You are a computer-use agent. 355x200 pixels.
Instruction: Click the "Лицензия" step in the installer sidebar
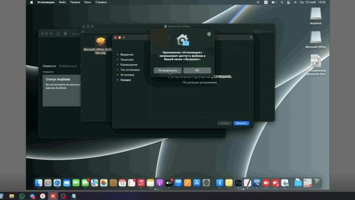pyautogui.click(x=127, y=59)
